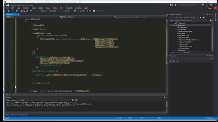The height and width of the screenshot is (122, 218).
Task: Close the DBItems.cs editor tab
Action: (x=18, y=14)
